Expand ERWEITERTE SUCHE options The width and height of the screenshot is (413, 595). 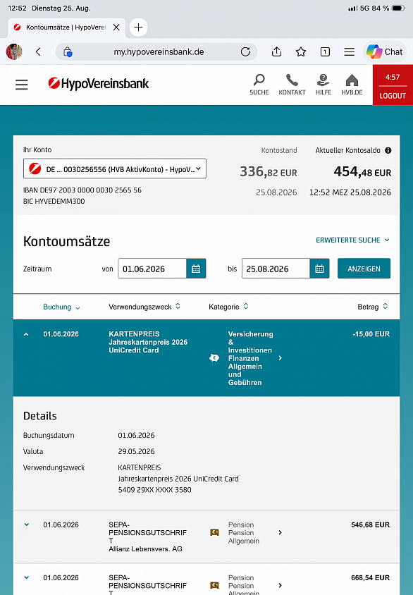[x=352, y=240]
